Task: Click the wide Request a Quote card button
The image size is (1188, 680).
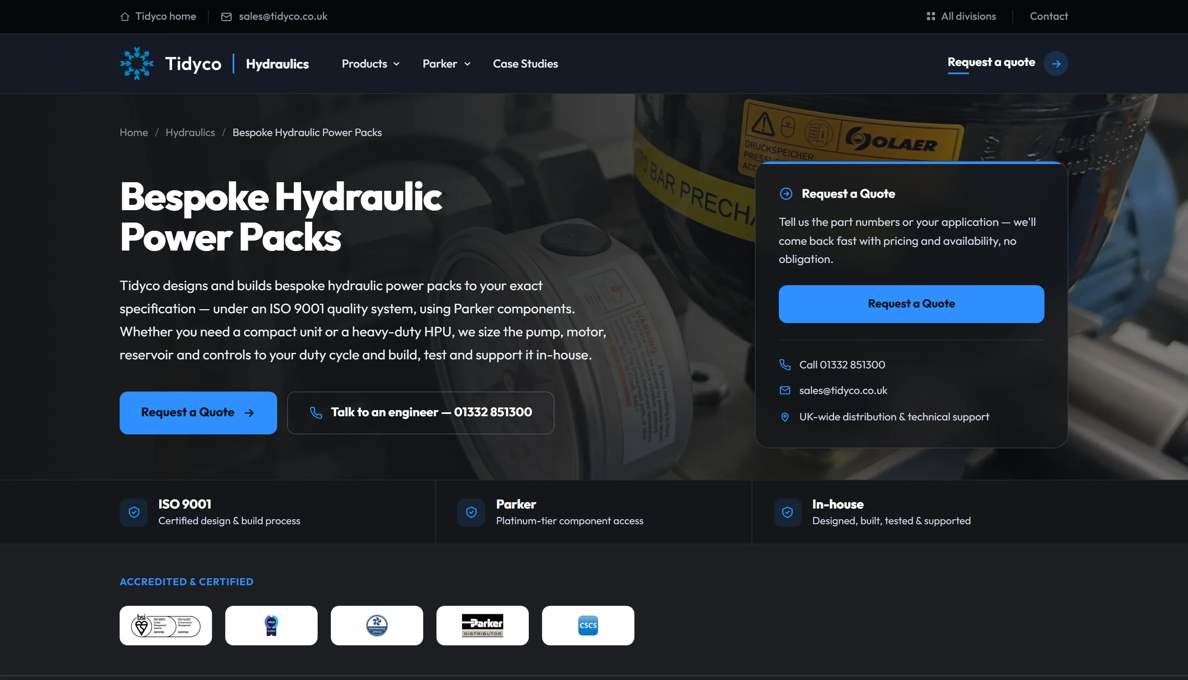Action: click(x=911, y=304)
